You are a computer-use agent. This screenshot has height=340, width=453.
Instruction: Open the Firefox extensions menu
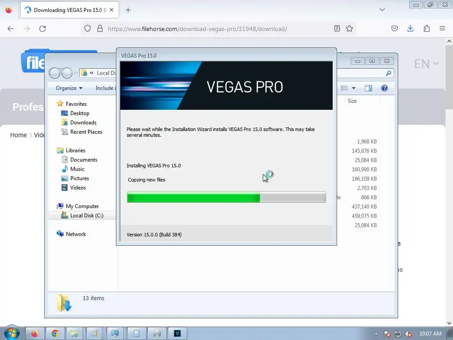tap(426, 29)
